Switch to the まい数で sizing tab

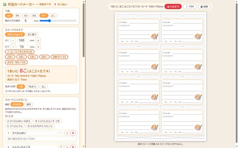point(32,34)
